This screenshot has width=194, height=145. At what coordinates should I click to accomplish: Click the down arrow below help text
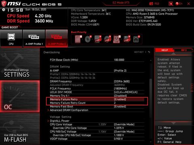click(173, 123)
